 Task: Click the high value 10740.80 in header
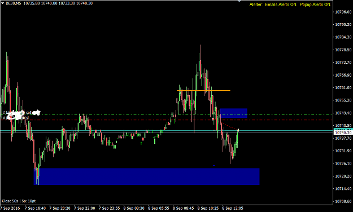pyautogui.click(x=49, y=3)
